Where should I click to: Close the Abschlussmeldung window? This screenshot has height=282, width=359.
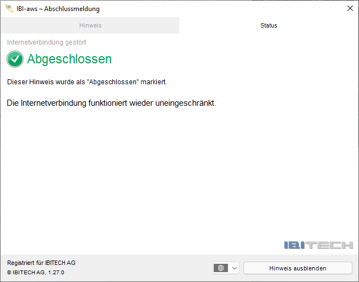[350, 9]
